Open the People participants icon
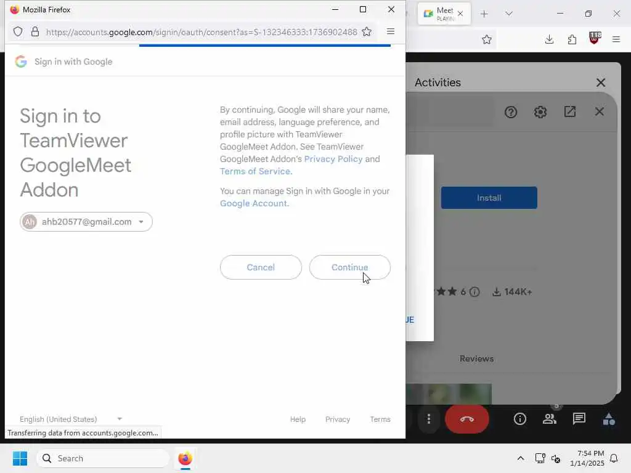 [549, 419]
